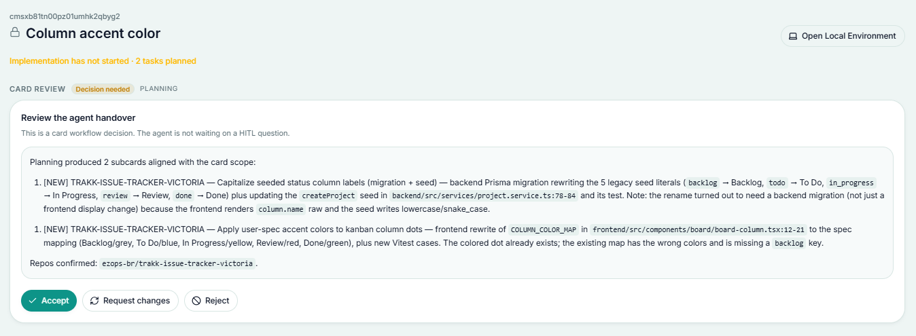Click the Review the agent handover heading
Viewport: 916px width, 336px height.
78,118
